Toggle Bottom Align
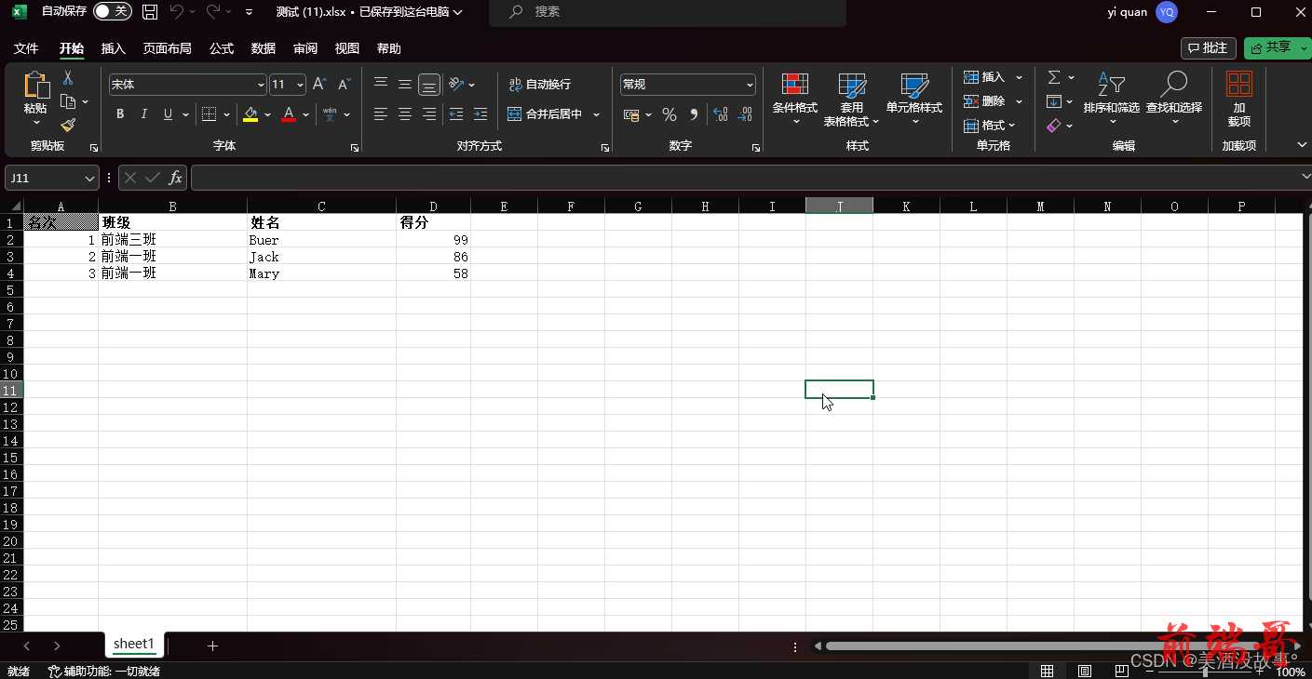The height and width of the screenshot is (679, 1312). 429,84
